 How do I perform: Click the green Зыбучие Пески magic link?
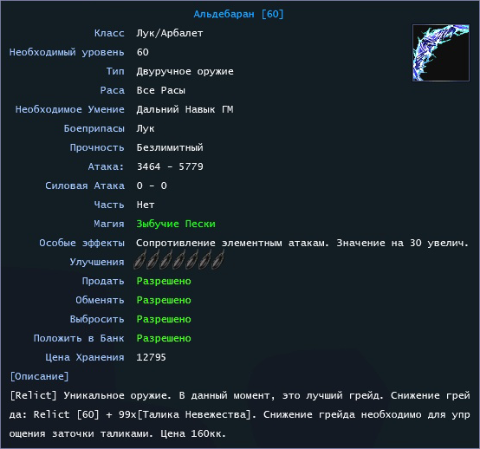pyautogui.click(x=176, y=224)
